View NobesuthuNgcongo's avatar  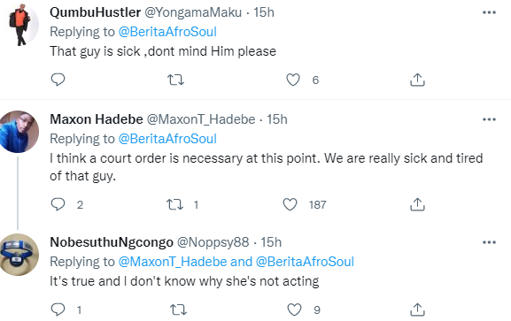[x=19, y=255]
